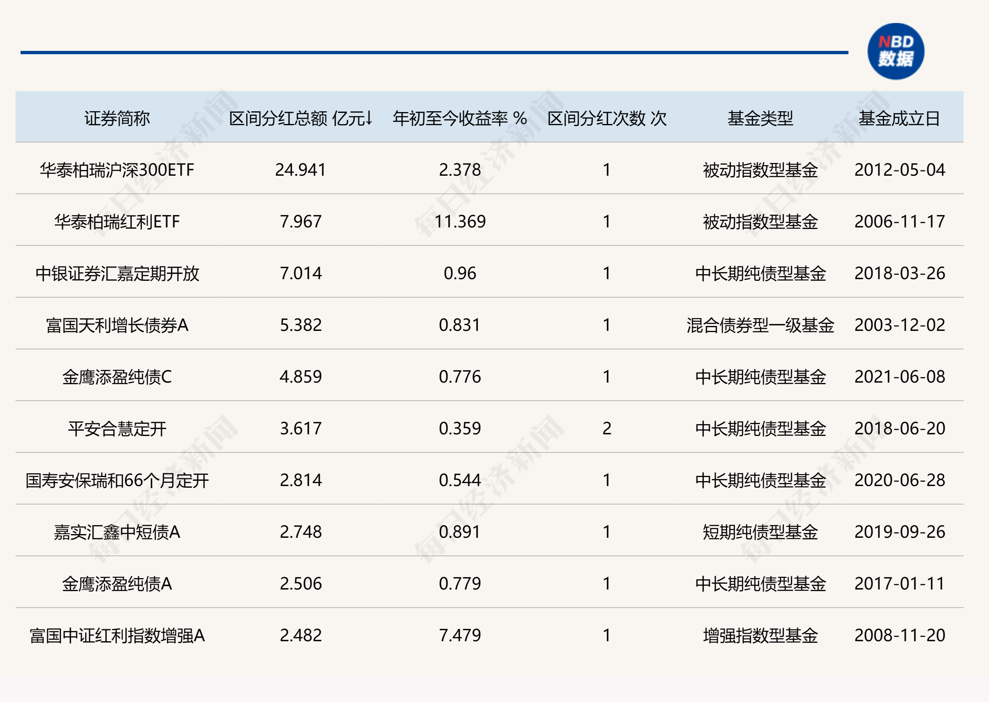989x702 pixels.
Task: Click 混合债券型一级基金 fund type cell
Action: (760, 325)
